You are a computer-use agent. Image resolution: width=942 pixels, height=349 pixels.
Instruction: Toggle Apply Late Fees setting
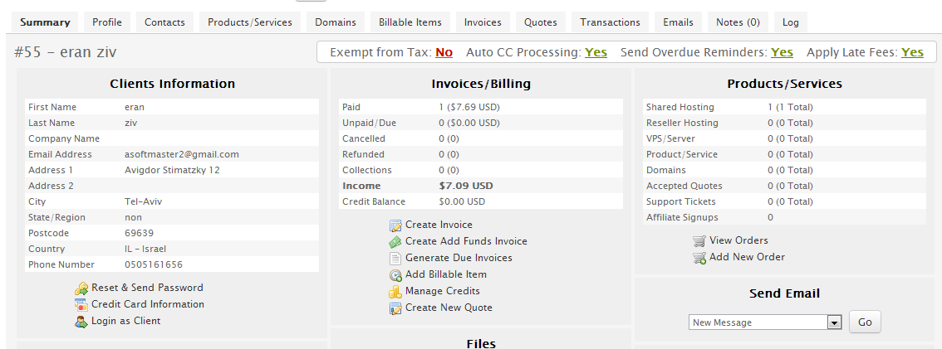912,52
